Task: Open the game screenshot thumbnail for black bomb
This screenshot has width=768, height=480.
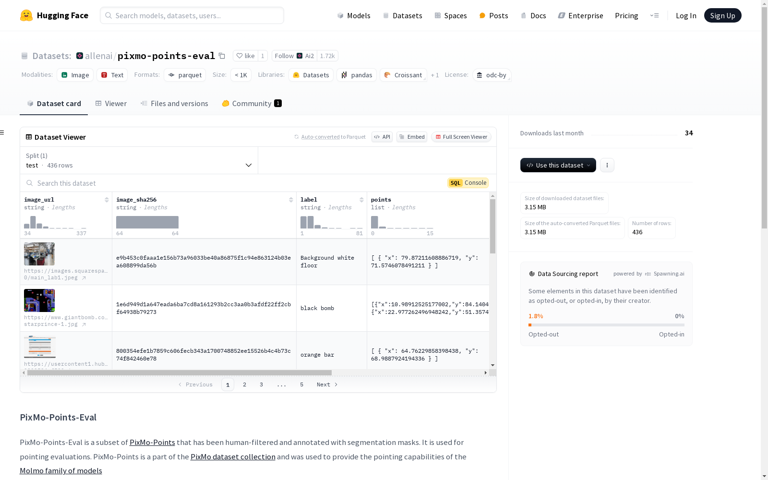Action: [x=39, y=300]
